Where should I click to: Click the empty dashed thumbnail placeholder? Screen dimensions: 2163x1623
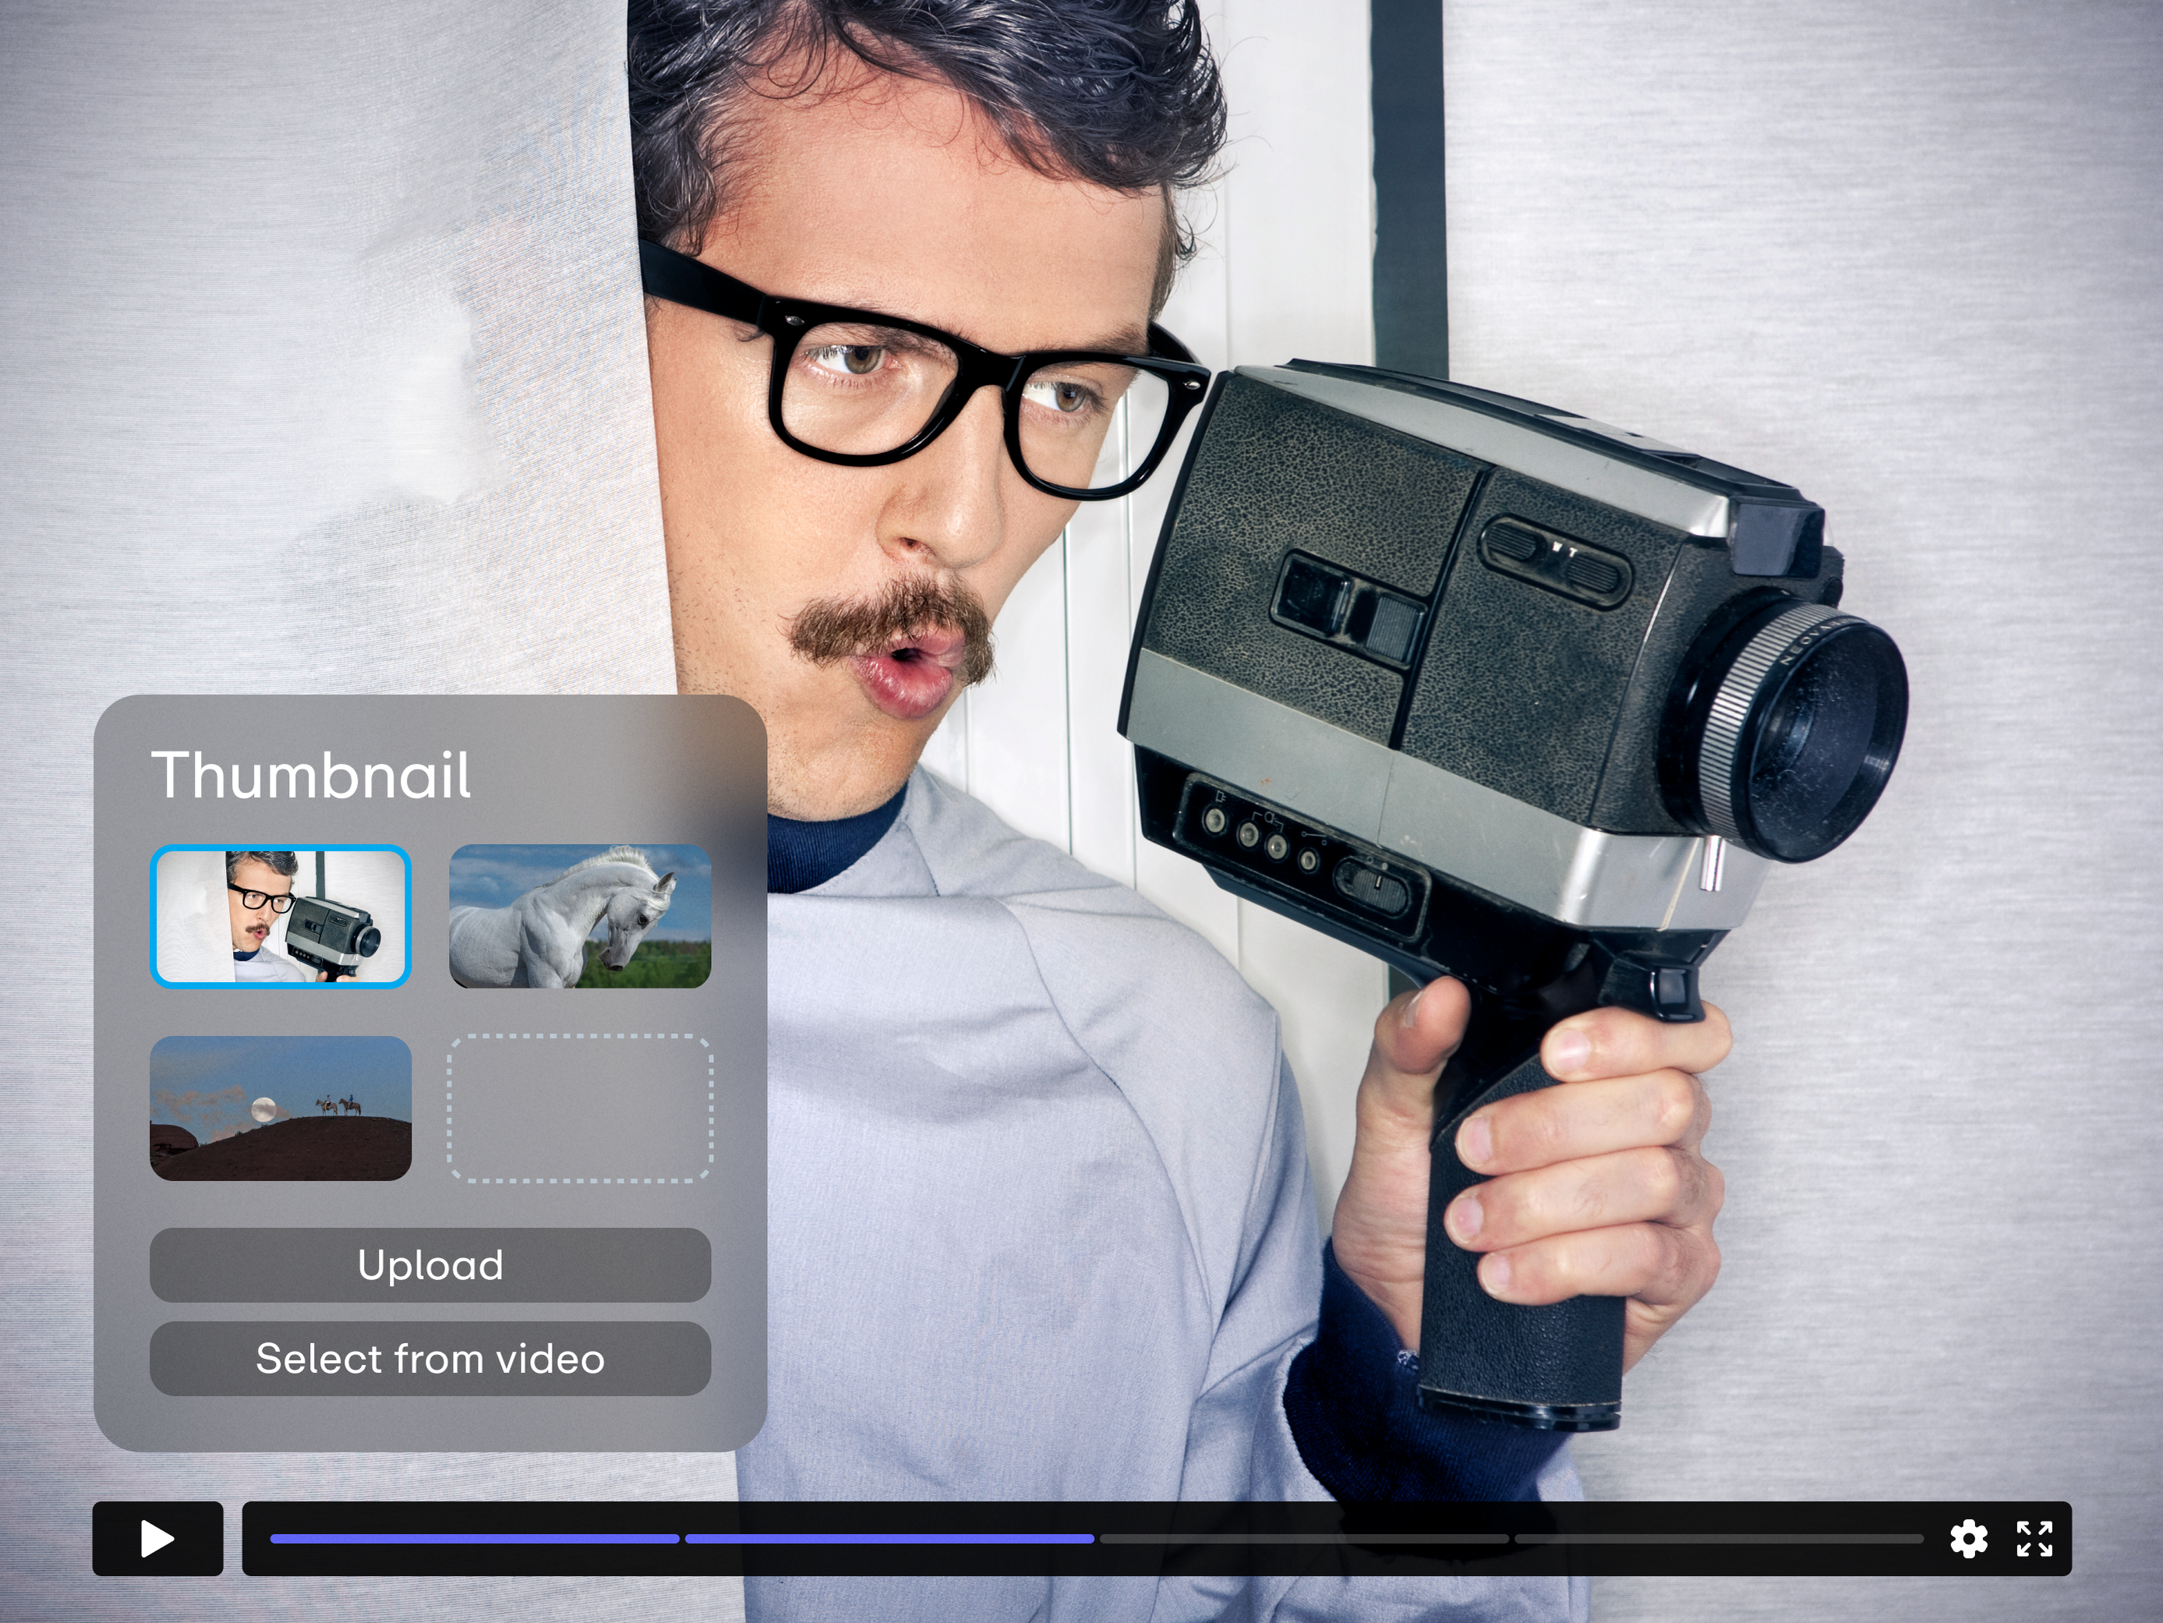[x=579, y=1110]
